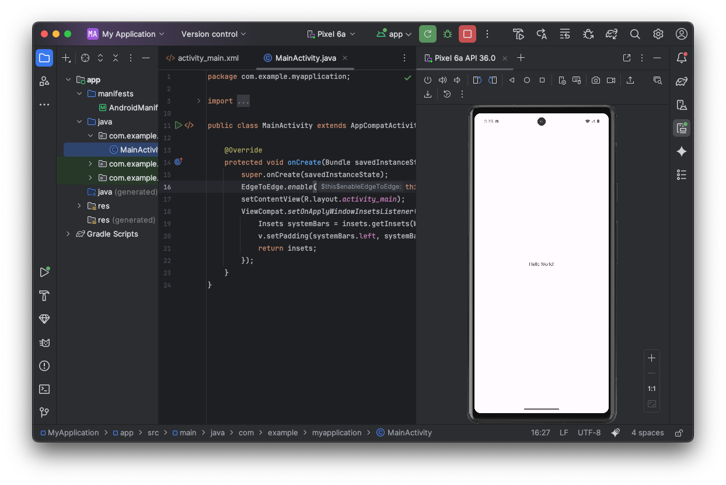This screenshot has height=485, width=726.
Task: Open the Terminal tool window
Action: 44,389
